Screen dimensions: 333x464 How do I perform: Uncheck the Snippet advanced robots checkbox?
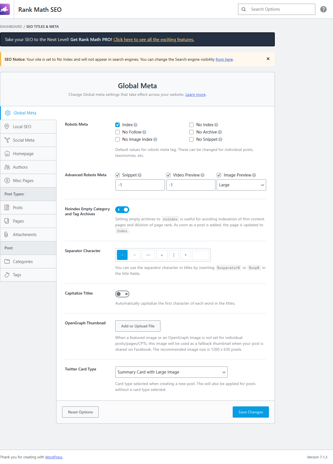click(117, 175)
